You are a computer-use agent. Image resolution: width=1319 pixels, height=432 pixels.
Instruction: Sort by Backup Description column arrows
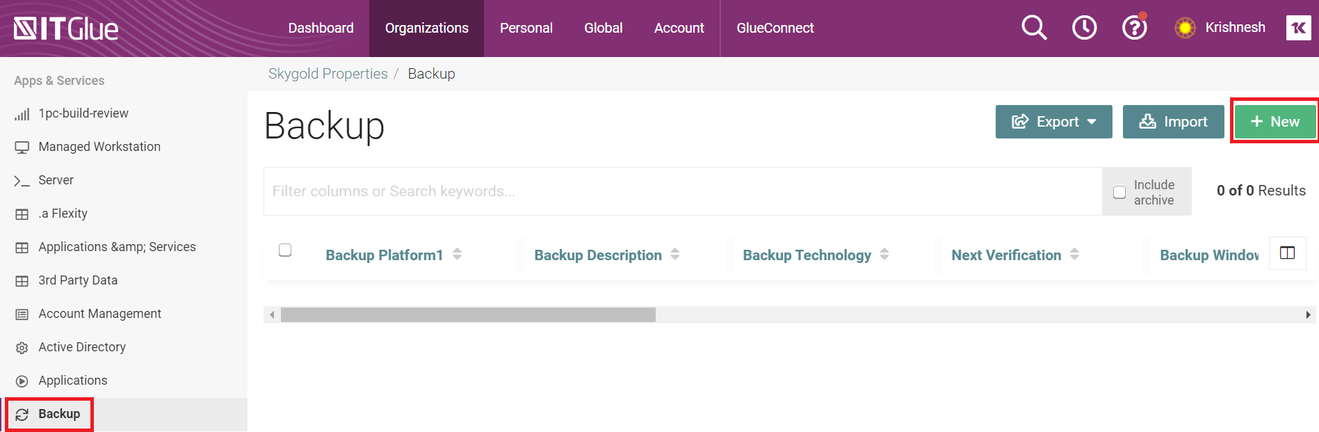click(x=675, y=254)
